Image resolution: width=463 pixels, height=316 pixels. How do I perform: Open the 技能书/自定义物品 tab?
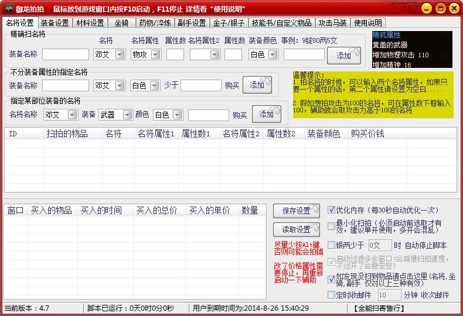click(x=282, y=23)
